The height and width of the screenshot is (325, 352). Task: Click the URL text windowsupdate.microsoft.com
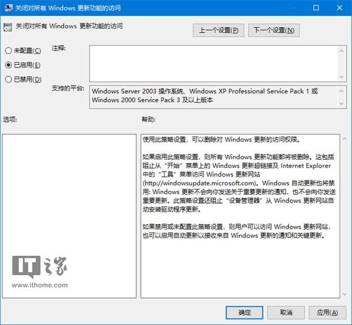point(209,183)
